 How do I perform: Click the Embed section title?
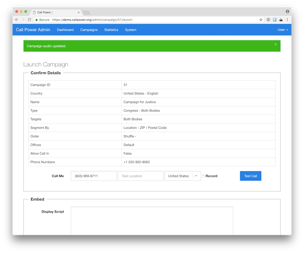37,199
